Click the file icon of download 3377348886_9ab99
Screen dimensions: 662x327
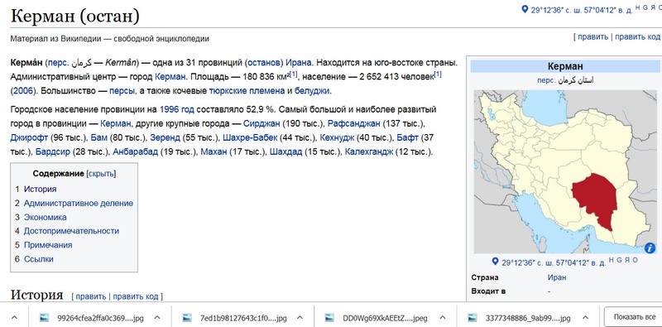[473, 318]
